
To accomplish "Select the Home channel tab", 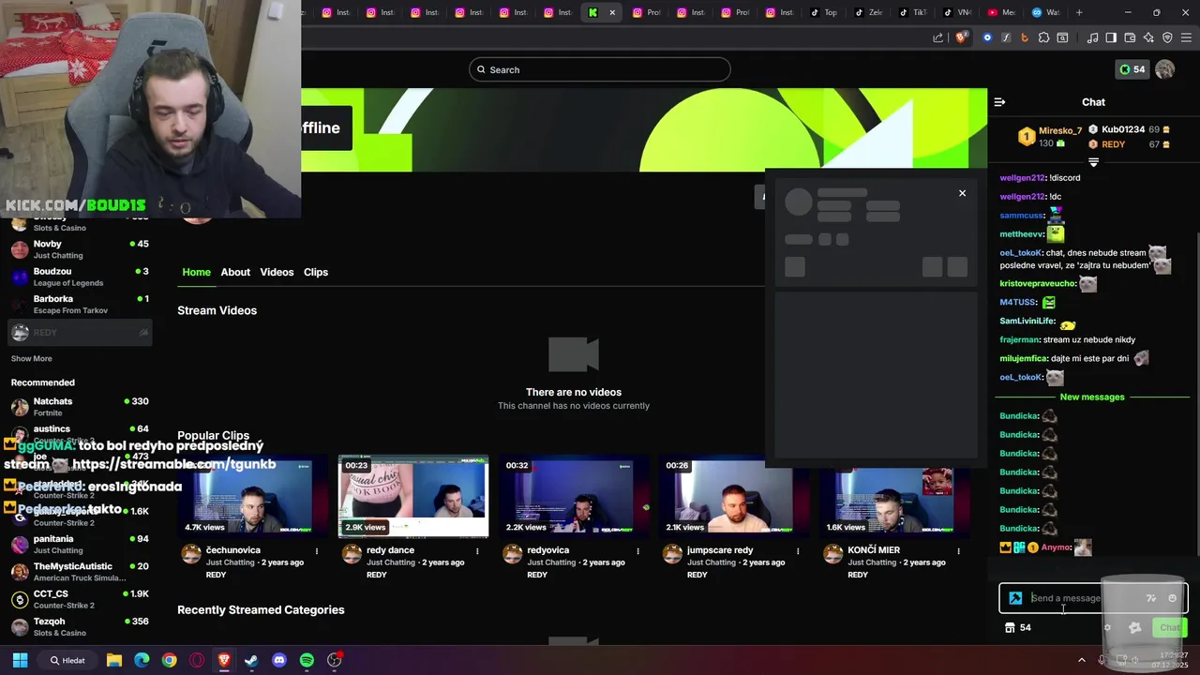I will (196, 272).
